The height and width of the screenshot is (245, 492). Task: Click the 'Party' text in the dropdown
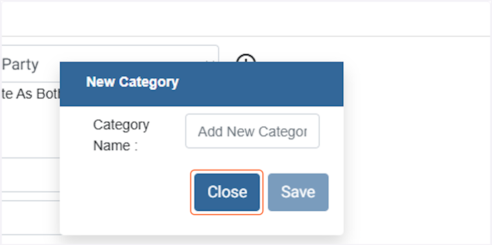(21, 64)
